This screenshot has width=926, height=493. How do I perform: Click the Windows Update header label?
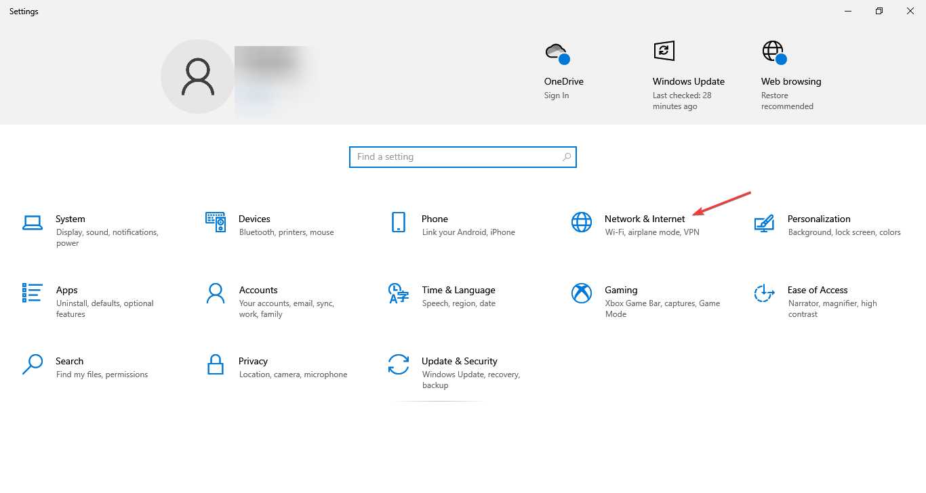pyautogui.click(x=689, y=81)
